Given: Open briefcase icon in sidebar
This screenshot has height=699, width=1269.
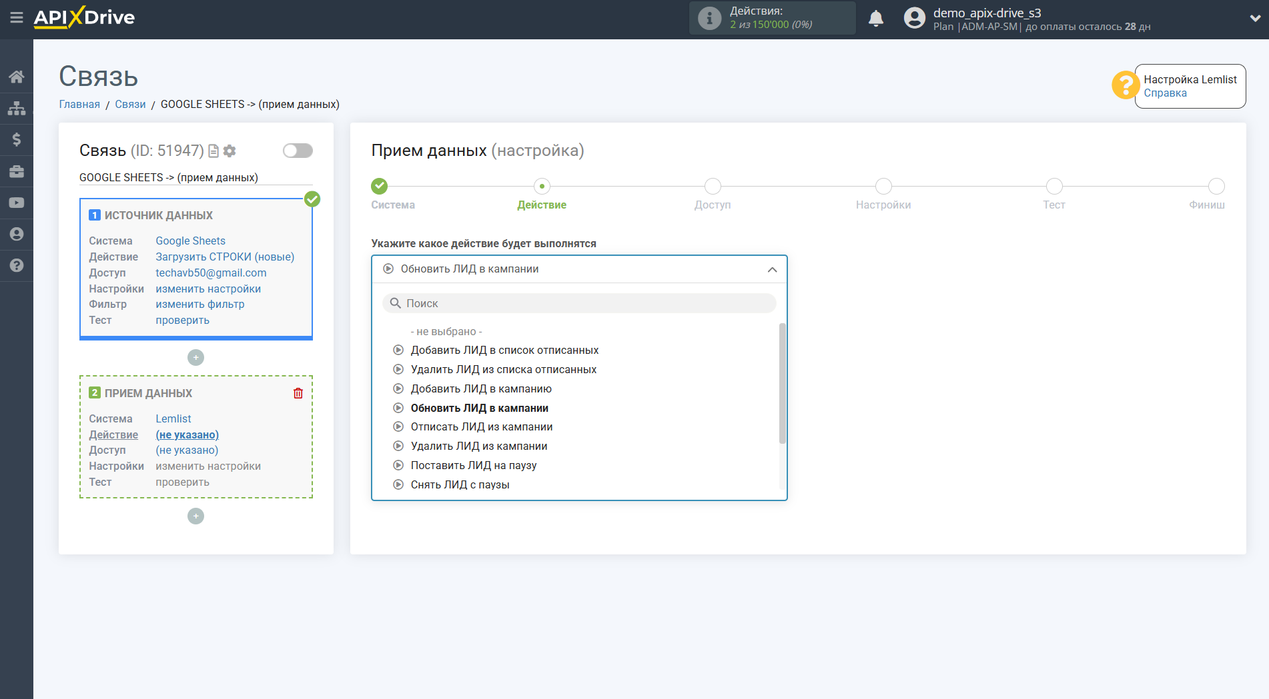Looking at the screenshot, I should click(x=17, y=171).
